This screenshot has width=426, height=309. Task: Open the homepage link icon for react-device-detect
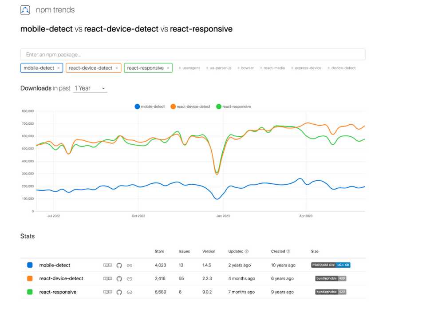tap(130, 279)
